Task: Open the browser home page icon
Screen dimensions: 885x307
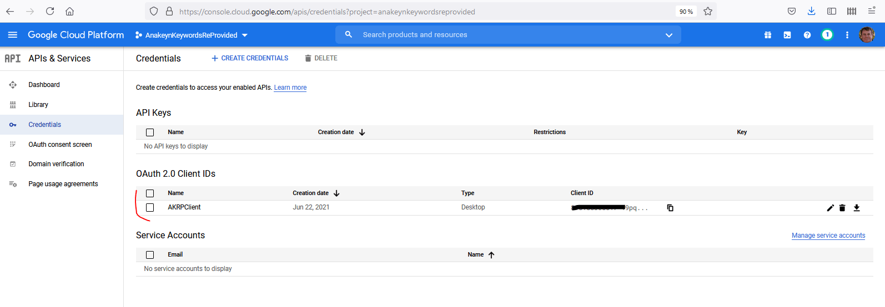Action: [x=69, y=11]
